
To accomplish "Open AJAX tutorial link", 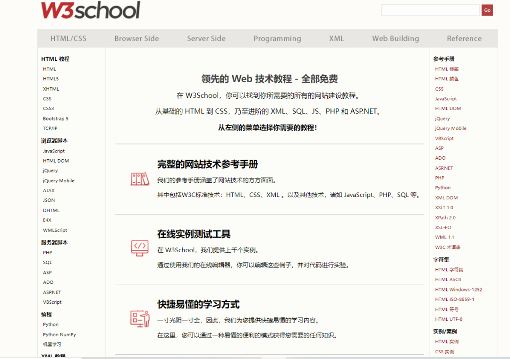I will click(x=49, y=190).
